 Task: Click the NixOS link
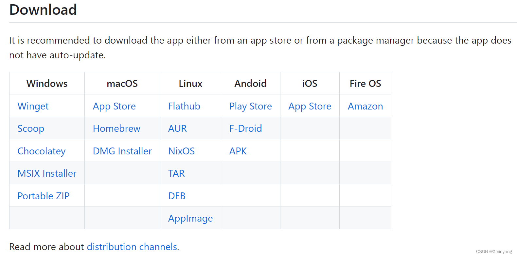click(181, 151)
